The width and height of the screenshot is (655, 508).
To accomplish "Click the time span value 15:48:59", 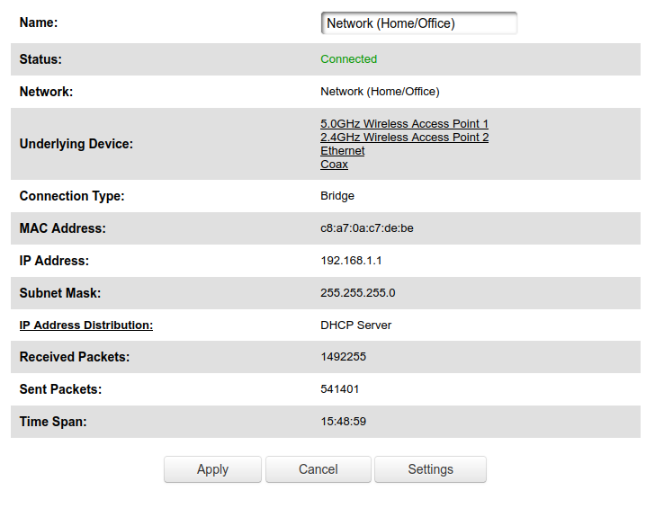I will (343, 422).
